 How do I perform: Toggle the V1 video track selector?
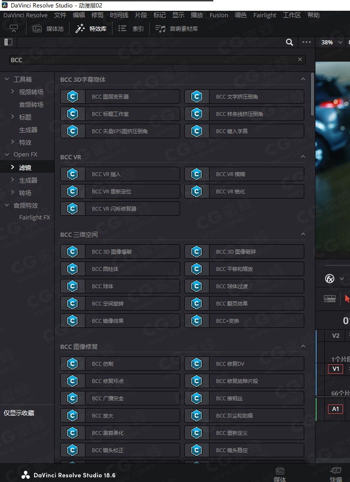336,369
